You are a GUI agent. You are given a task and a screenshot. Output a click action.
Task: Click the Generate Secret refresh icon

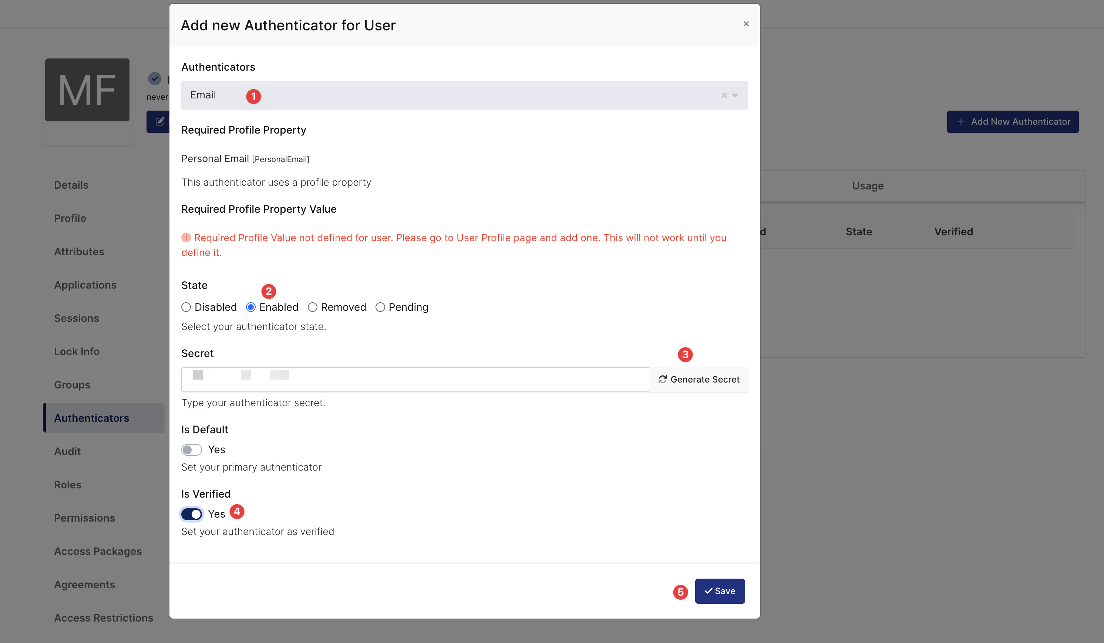tap(662, 379)
